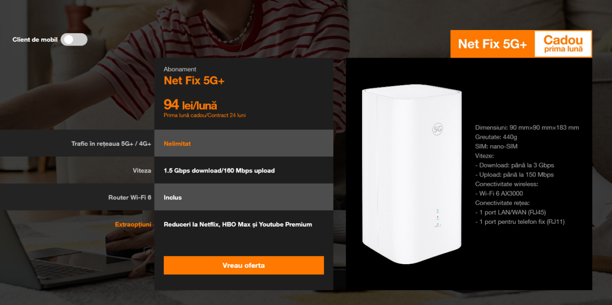This screenshot has width=612, height=305.
Task: Click the Vreau oferta button
Action: 244,265
